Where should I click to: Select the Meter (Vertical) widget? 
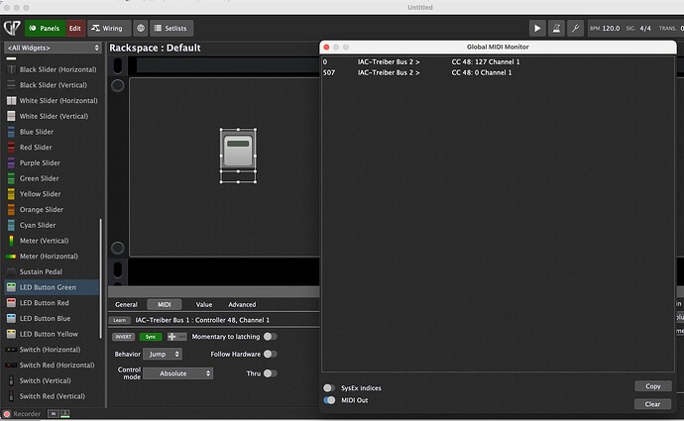(52, 241)
